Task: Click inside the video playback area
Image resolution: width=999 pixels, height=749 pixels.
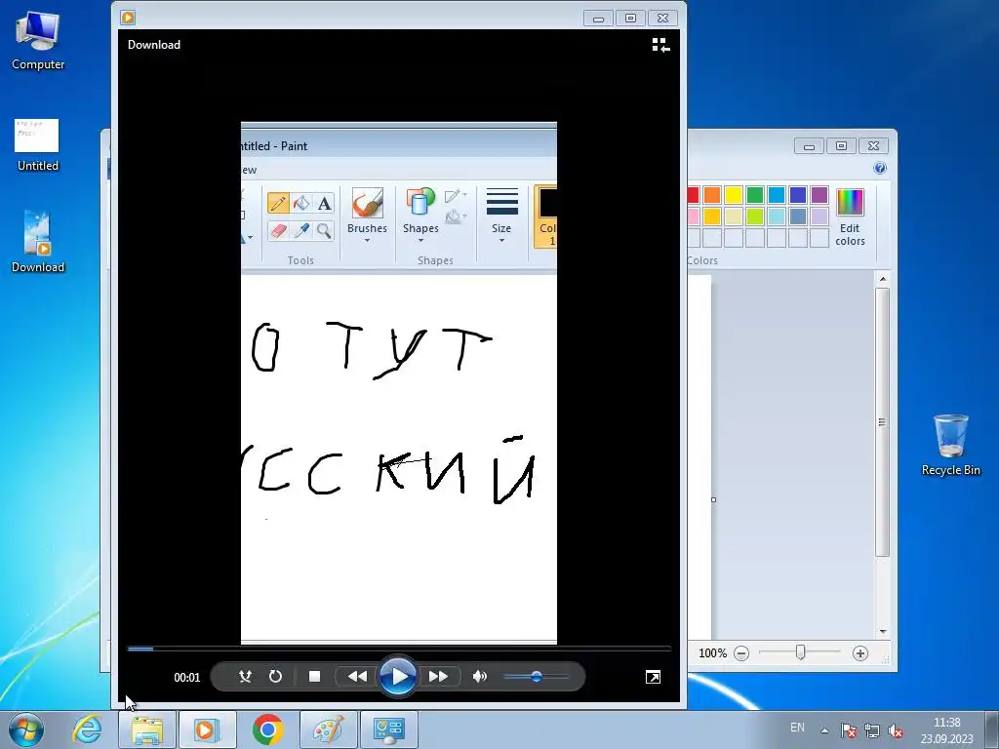Action: click(x=399, y=382)
